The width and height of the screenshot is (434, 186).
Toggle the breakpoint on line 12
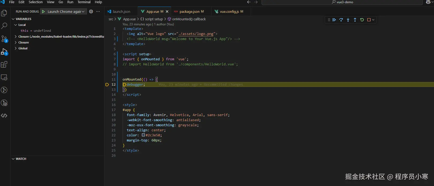(x=107, y=85)
